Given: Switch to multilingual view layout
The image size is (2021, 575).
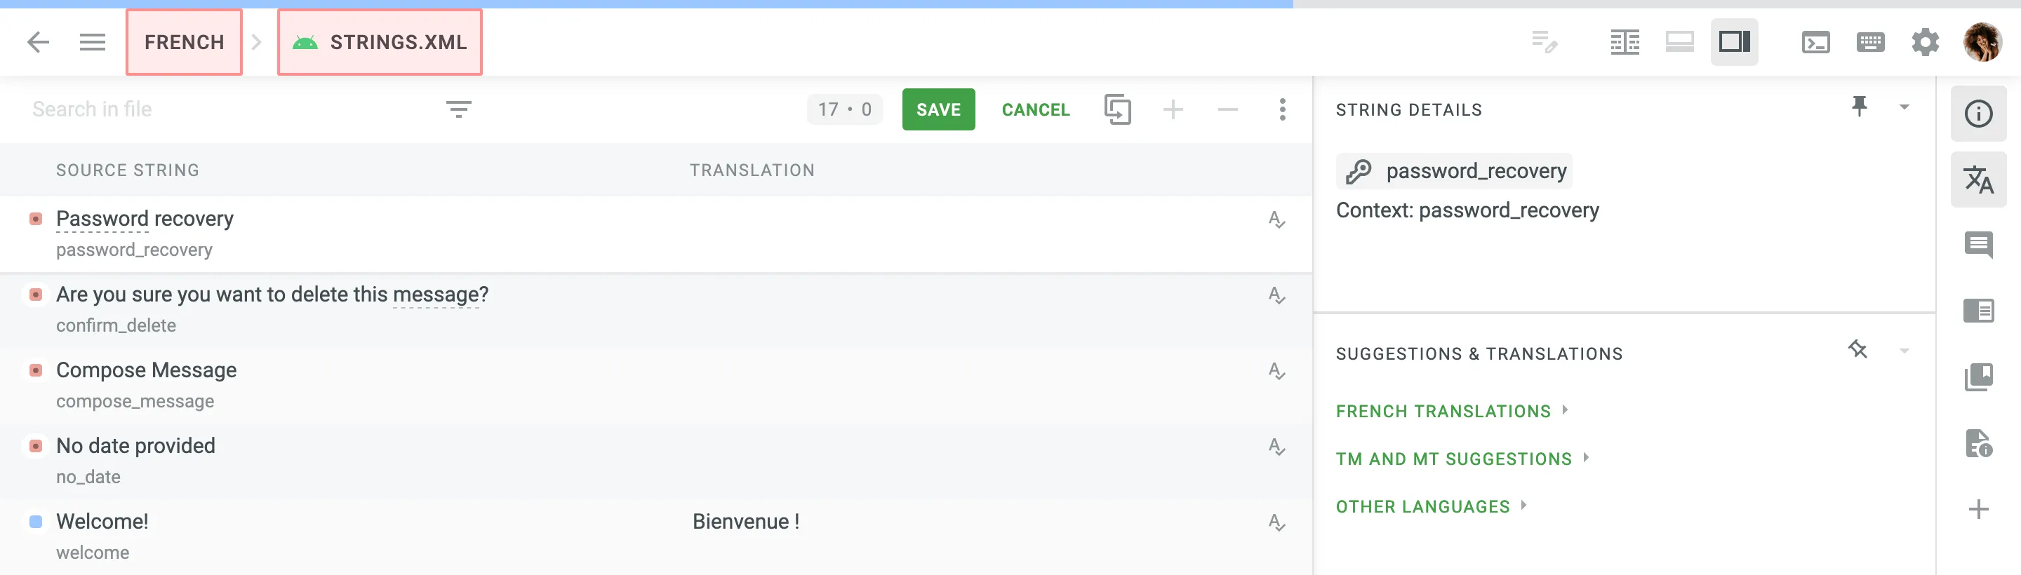Looking at the screenshot, I should point(1680,42).
